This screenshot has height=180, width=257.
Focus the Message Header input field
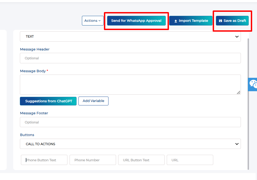click(130, 58)
